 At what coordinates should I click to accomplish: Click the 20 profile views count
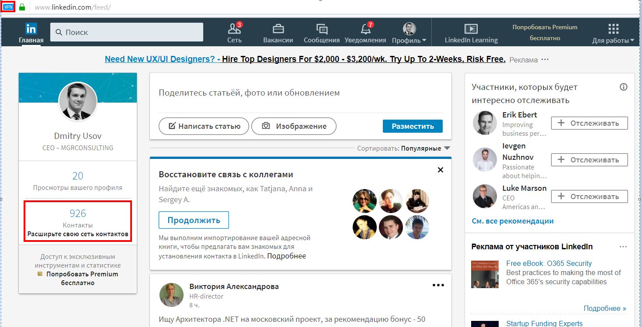(78, 176)
